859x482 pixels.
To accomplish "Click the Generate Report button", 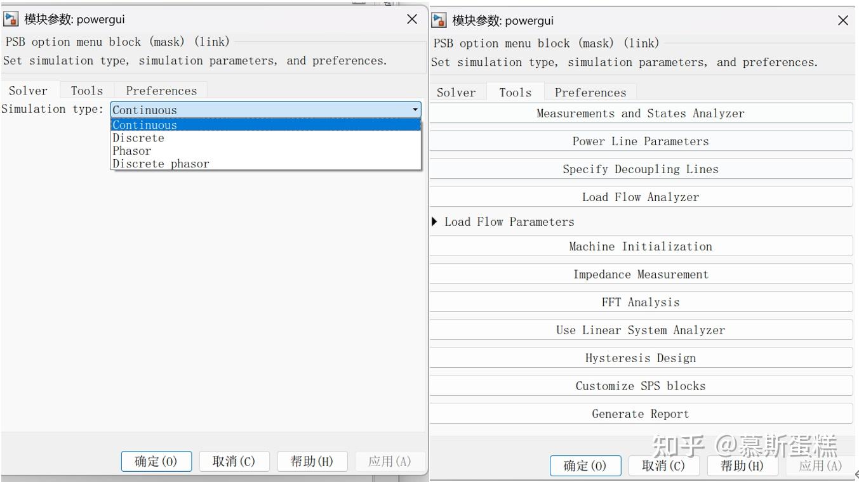I will pyautogui.click(x=641, y=414).
